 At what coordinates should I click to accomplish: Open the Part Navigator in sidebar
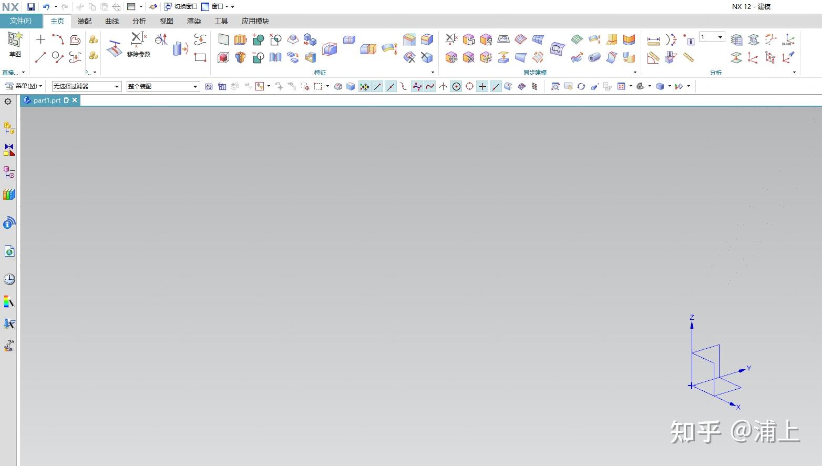pos(9,172)
